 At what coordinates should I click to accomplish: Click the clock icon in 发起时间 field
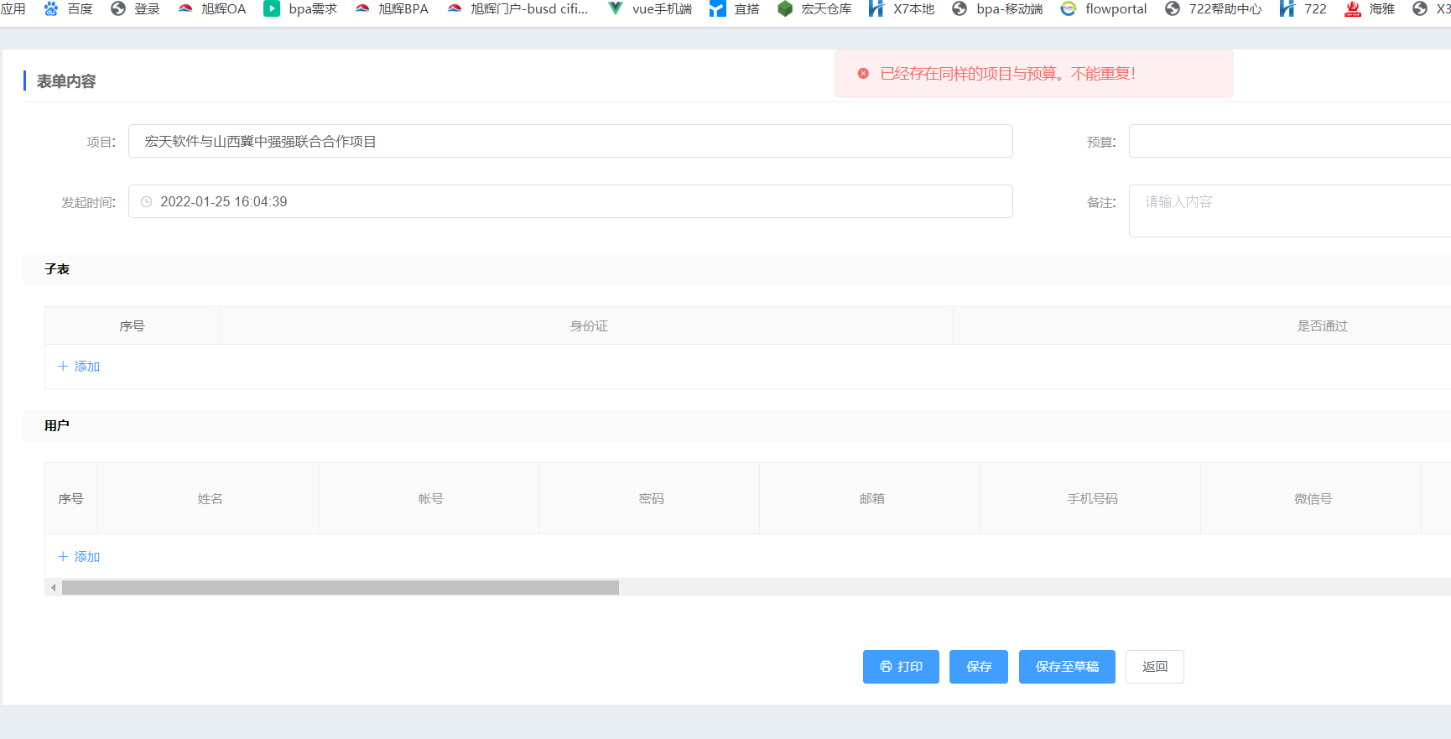coord(147,202)
